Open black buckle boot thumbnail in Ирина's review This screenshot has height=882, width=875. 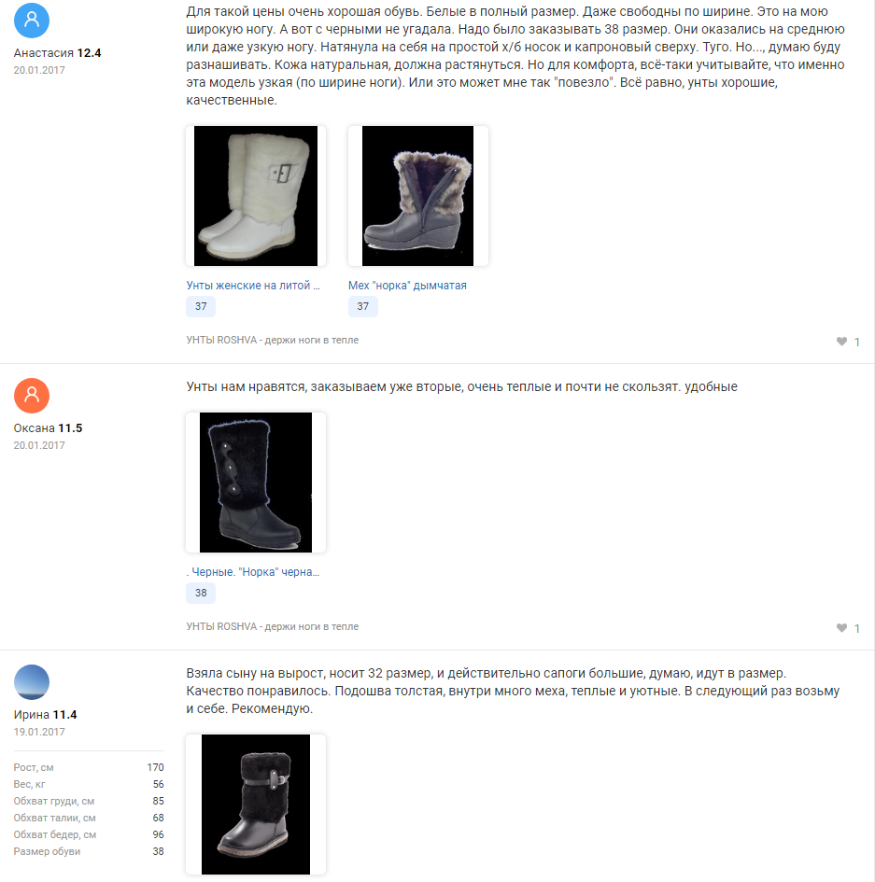(256, 805)
